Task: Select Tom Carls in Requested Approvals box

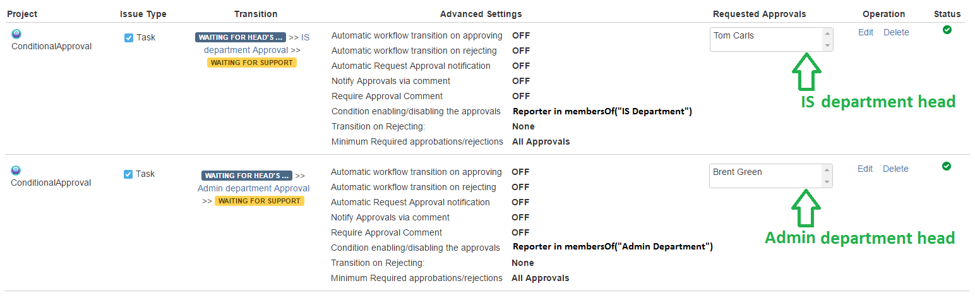Action: [734, 35]
